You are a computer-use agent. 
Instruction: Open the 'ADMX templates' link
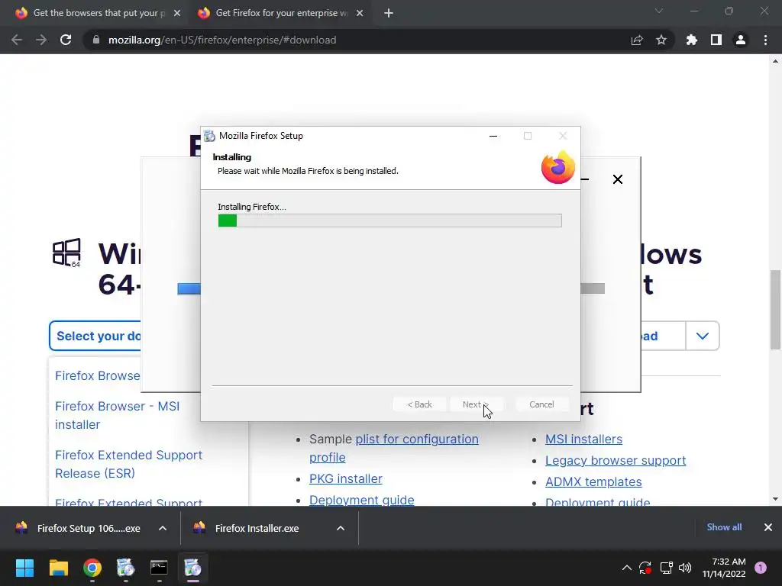pos(593,482)
